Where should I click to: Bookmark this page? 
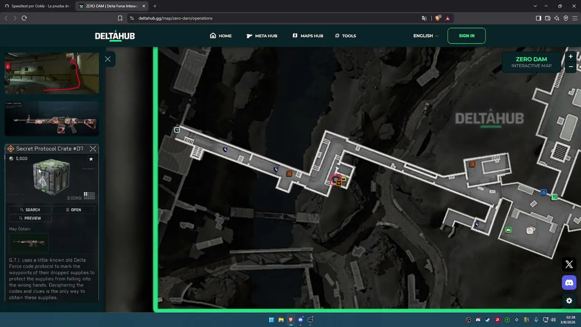point(120,18)
